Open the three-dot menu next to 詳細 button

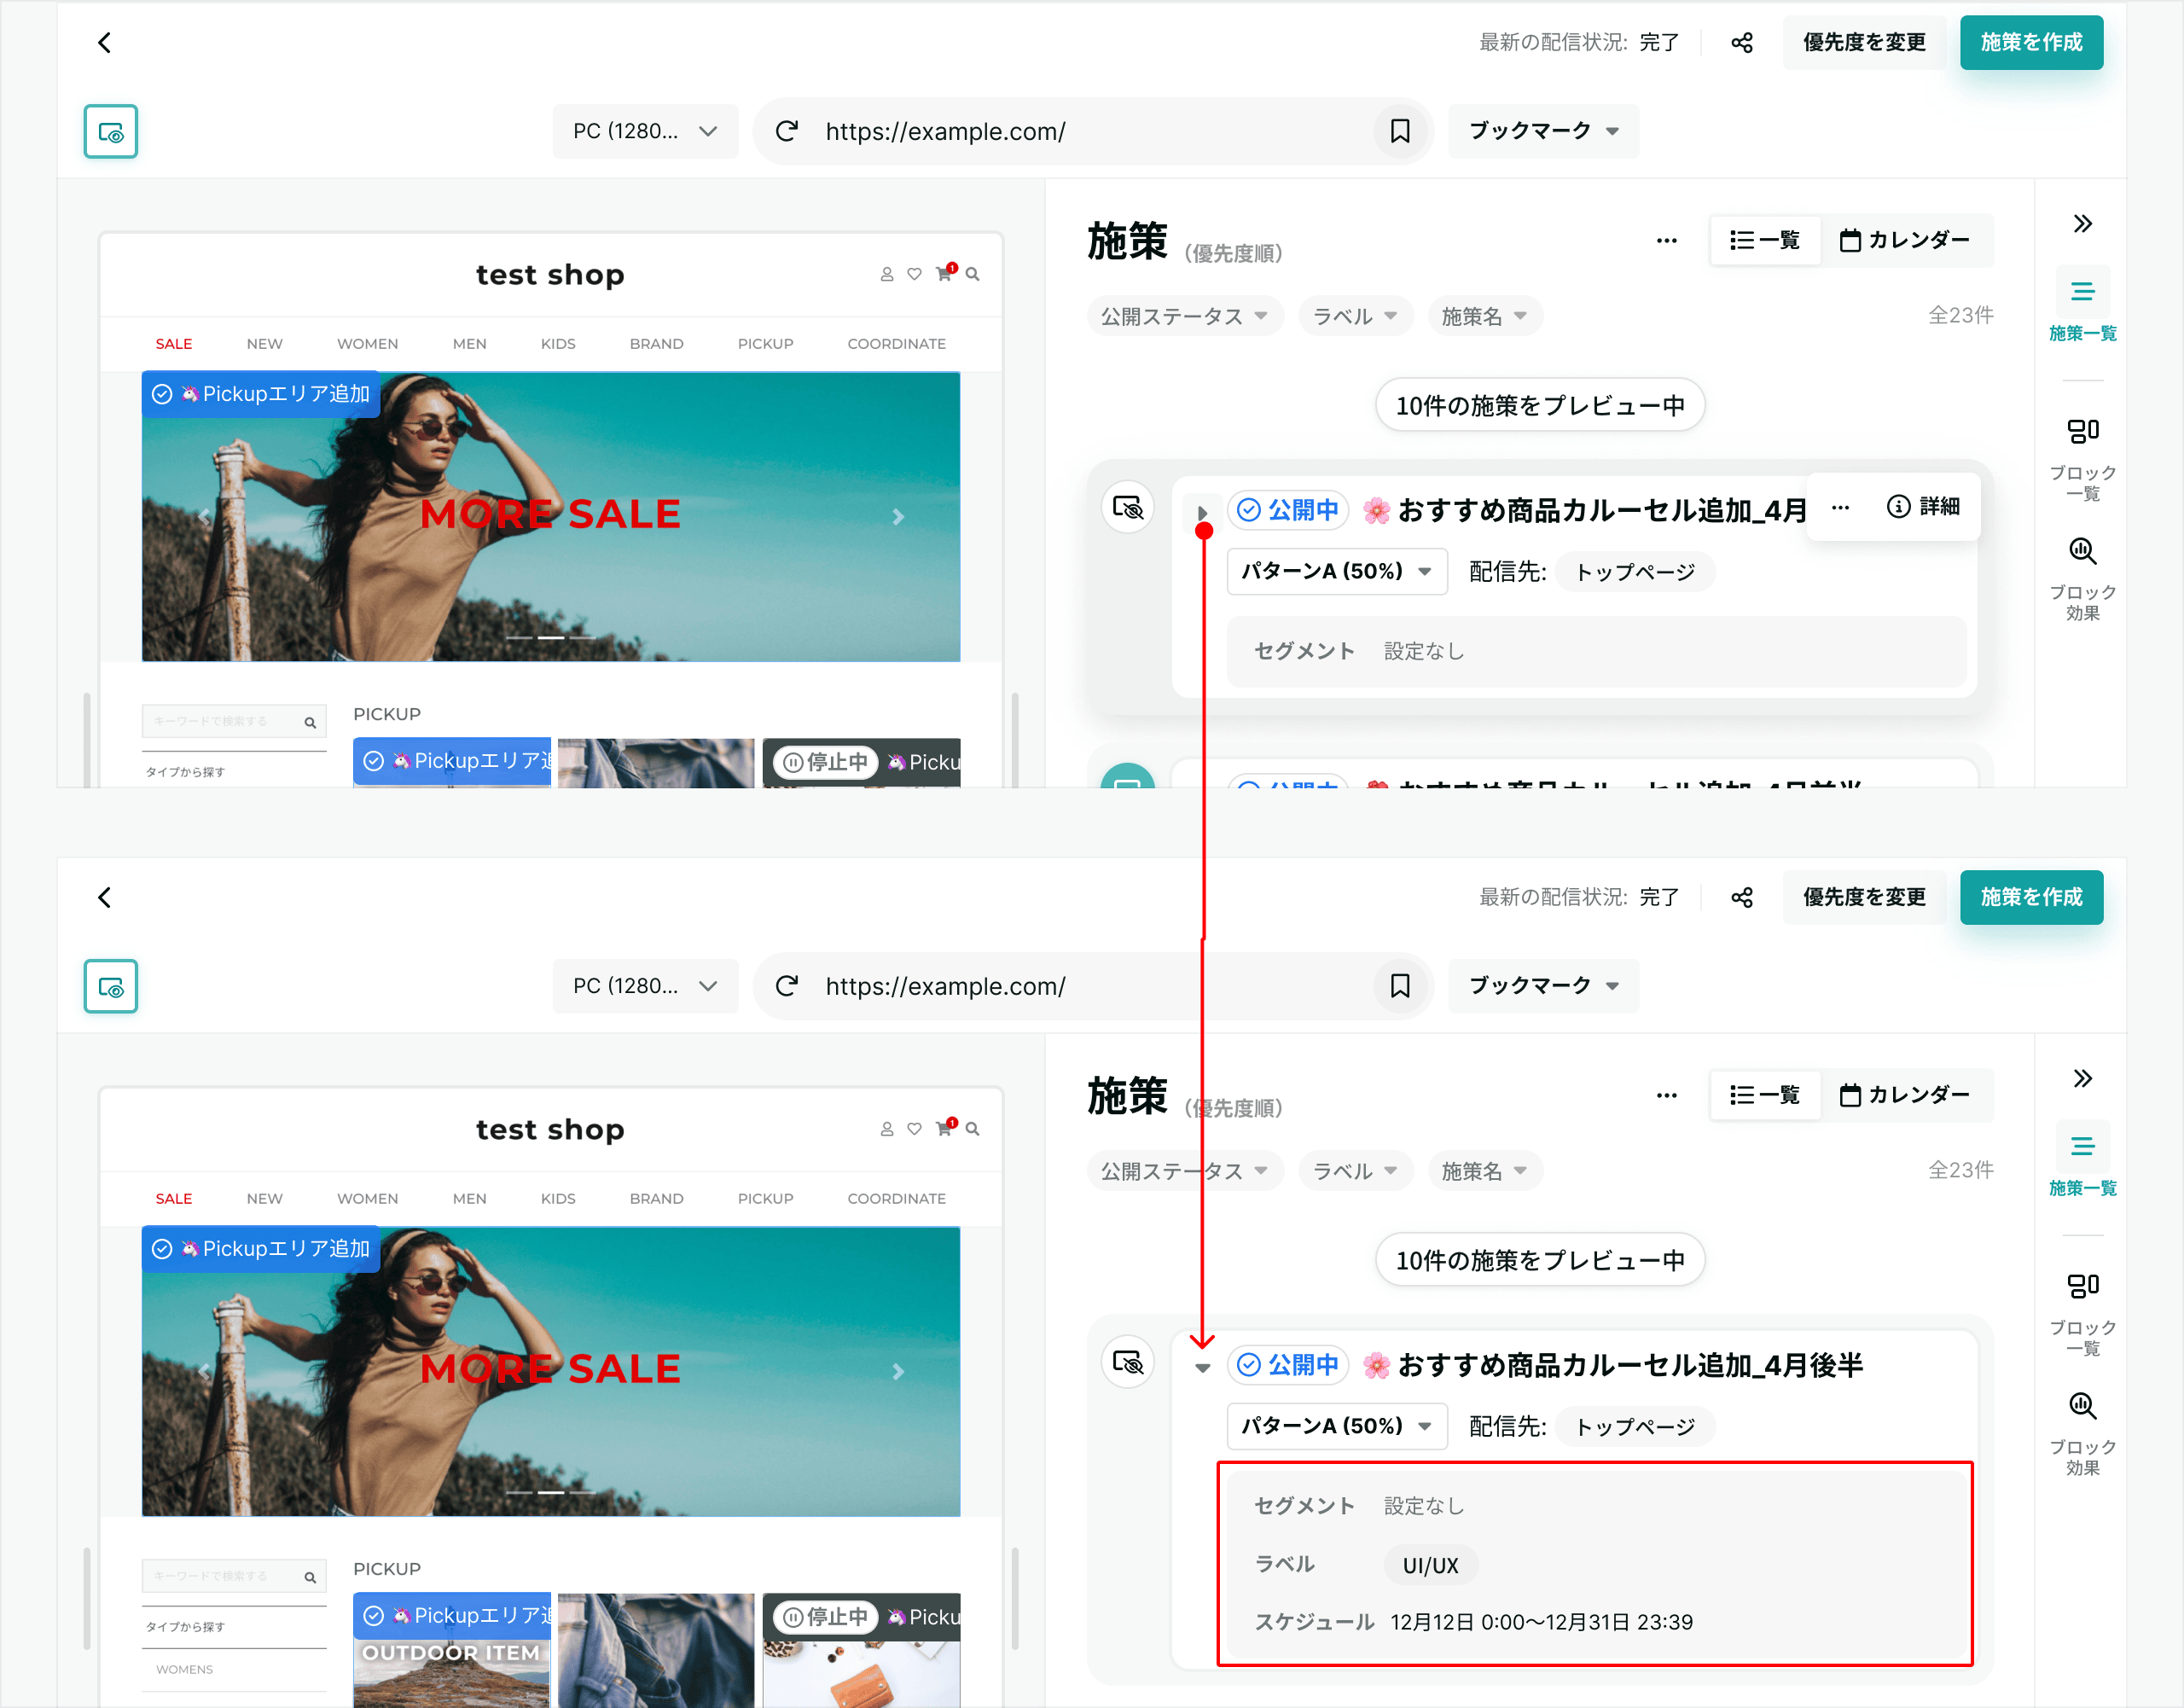pyautogui.click(x=1840, y=507)
